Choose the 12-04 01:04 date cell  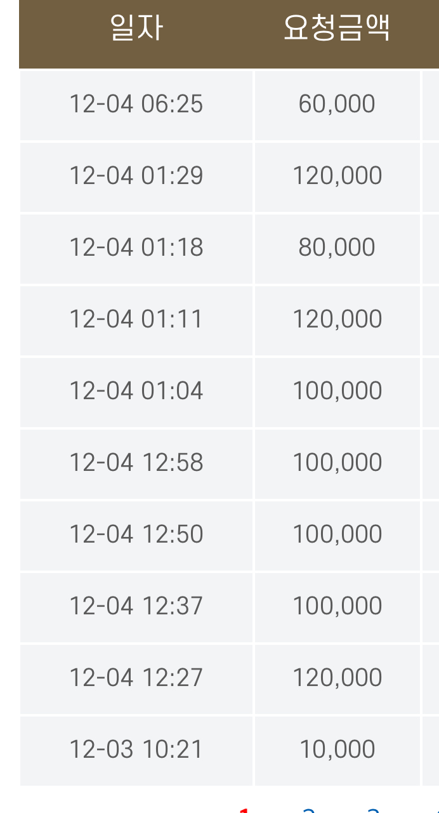pyautogui.click(x=136, y=391)
